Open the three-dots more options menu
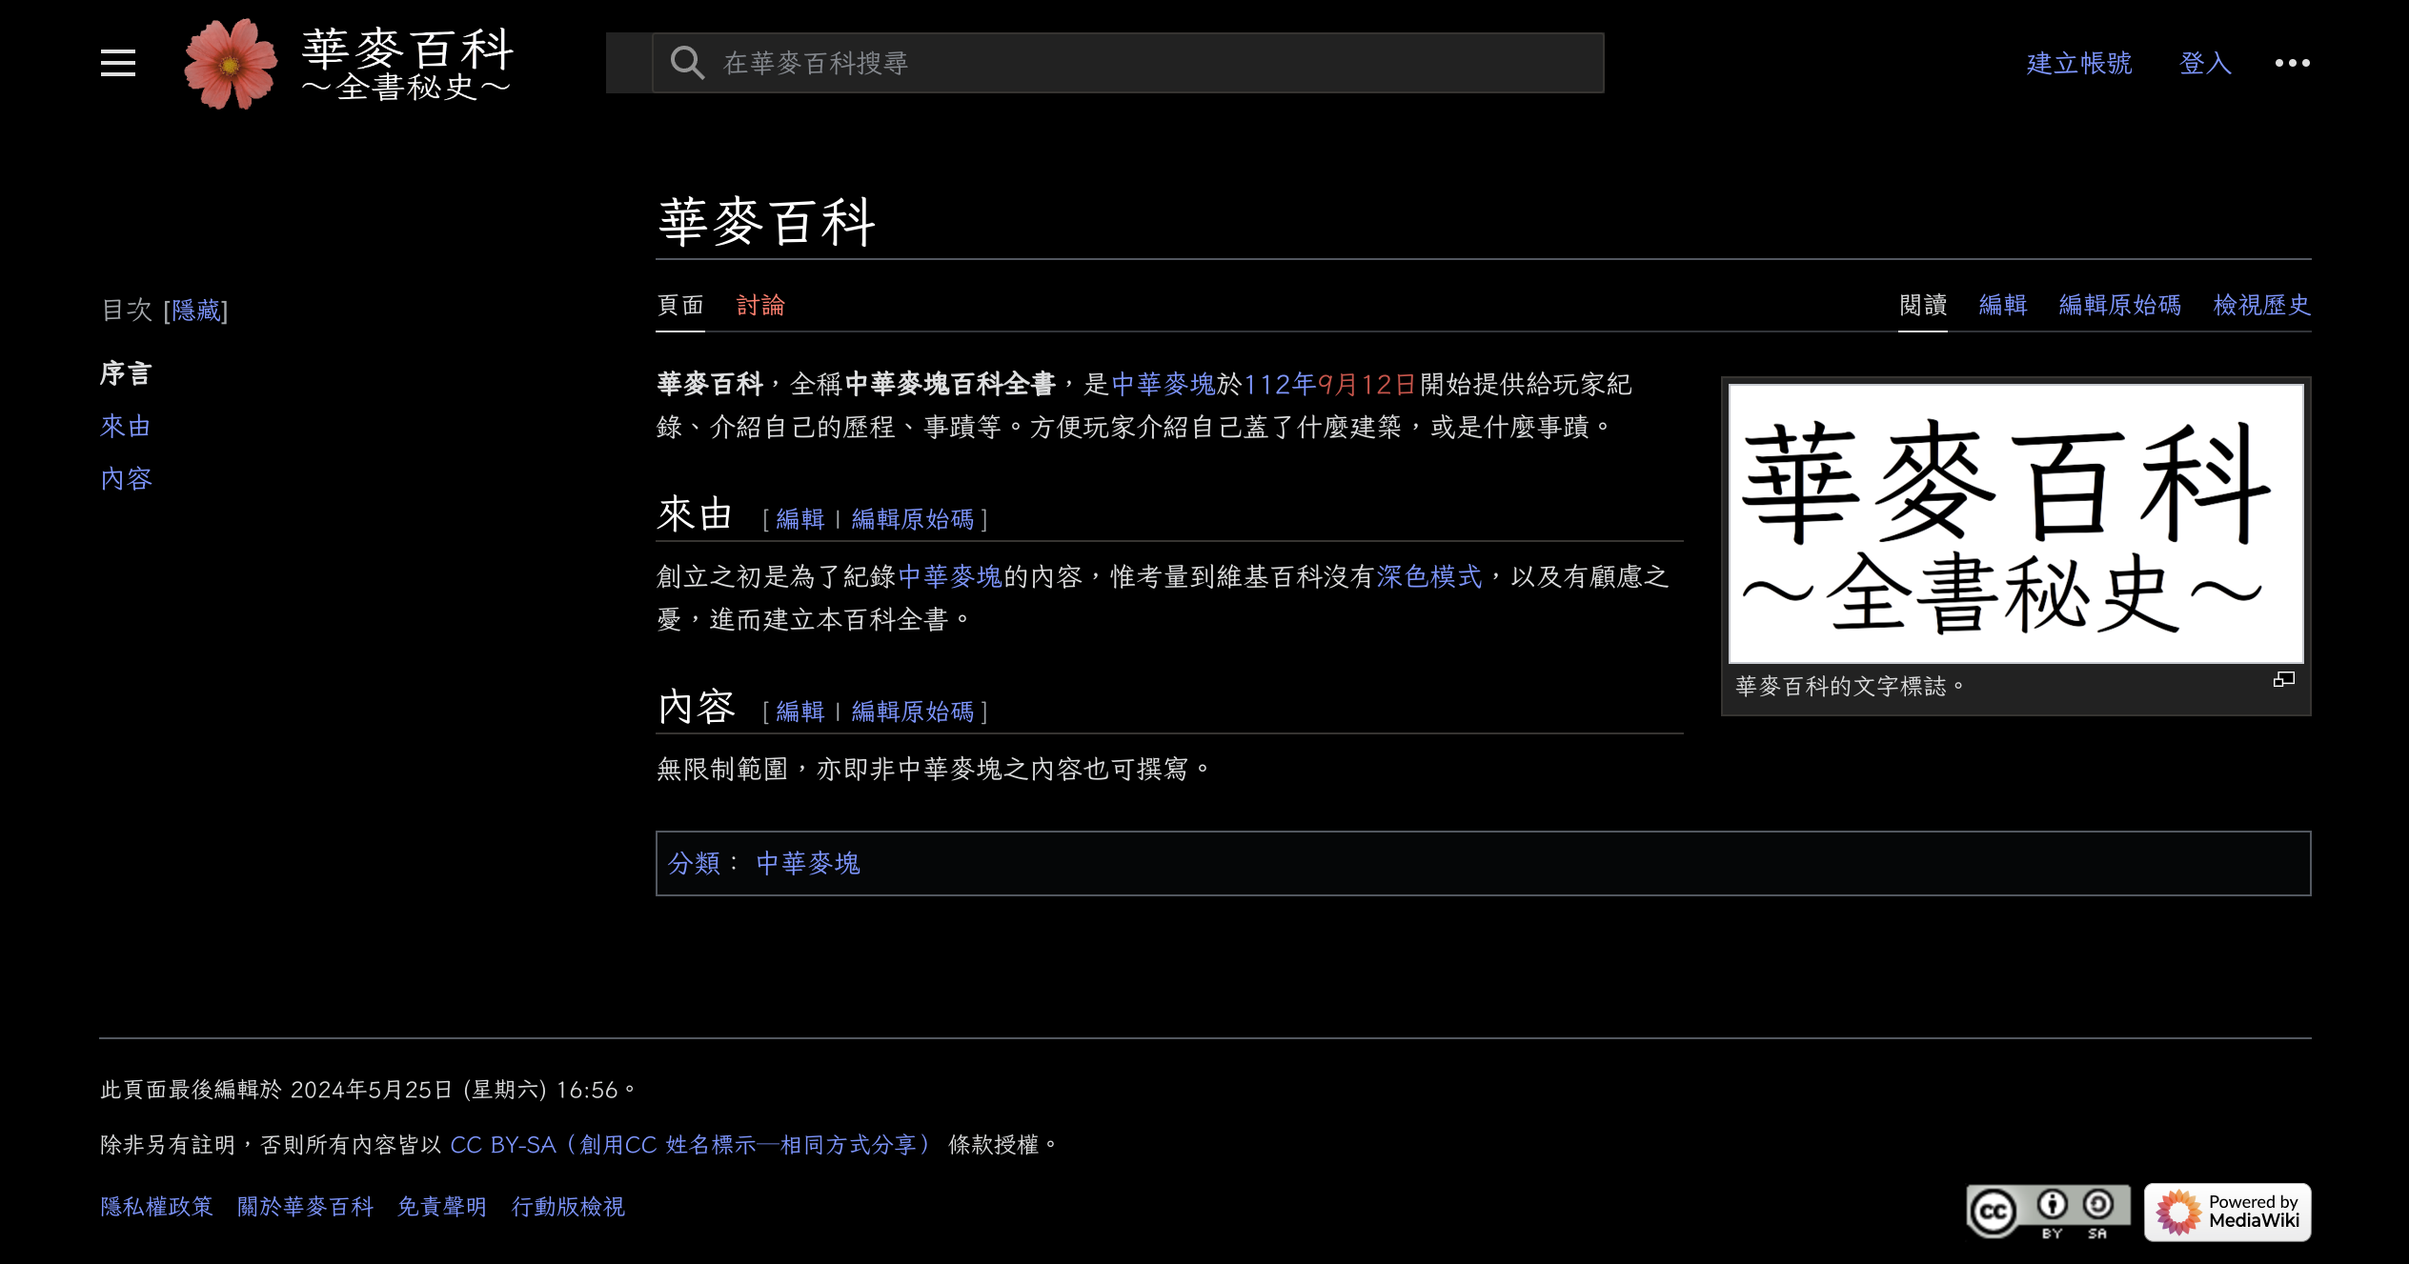2409x1264 pixels. [x=2292, y=63]
